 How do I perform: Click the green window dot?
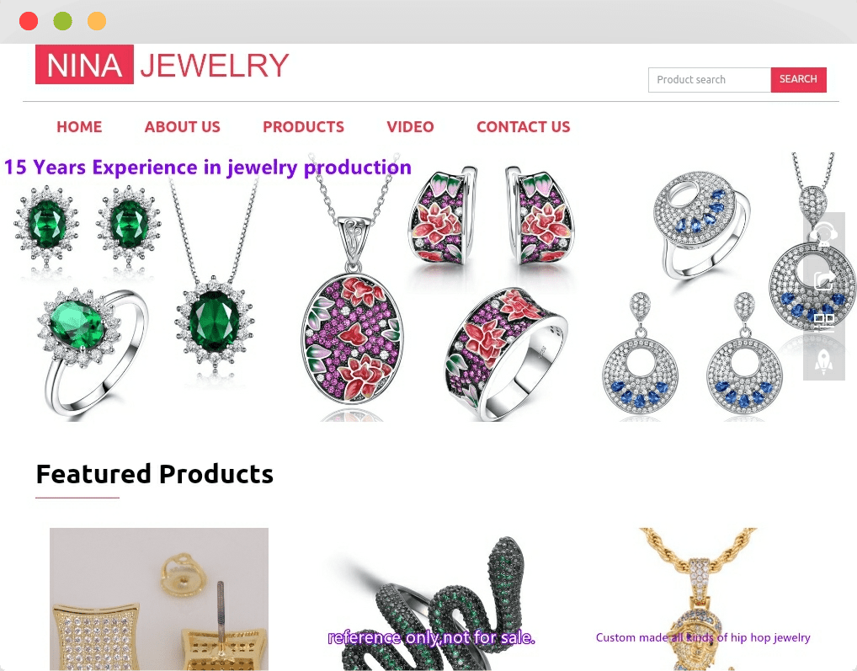coord(63,21)
